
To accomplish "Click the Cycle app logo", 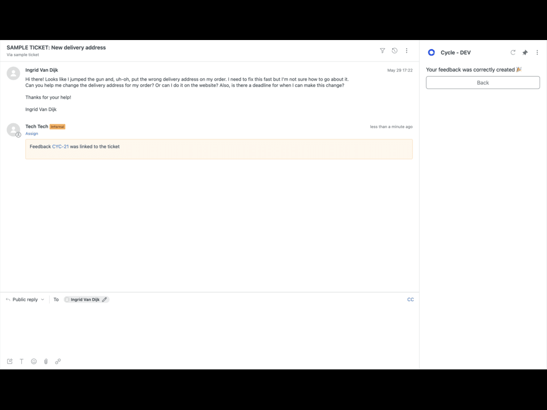I will (432, 52).
